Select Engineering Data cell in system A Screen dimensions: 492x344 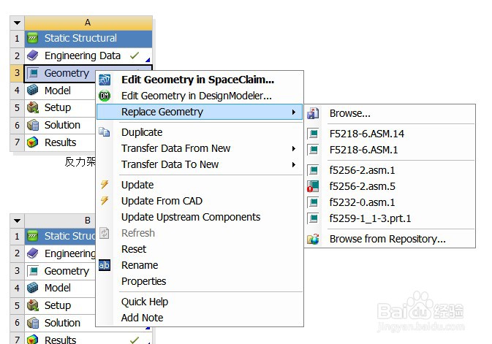[88, 56]
